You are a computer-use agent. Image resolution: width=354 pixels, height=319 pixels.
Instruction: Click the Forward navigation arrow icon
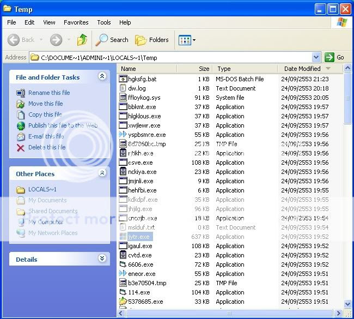(x=56, y=40)
